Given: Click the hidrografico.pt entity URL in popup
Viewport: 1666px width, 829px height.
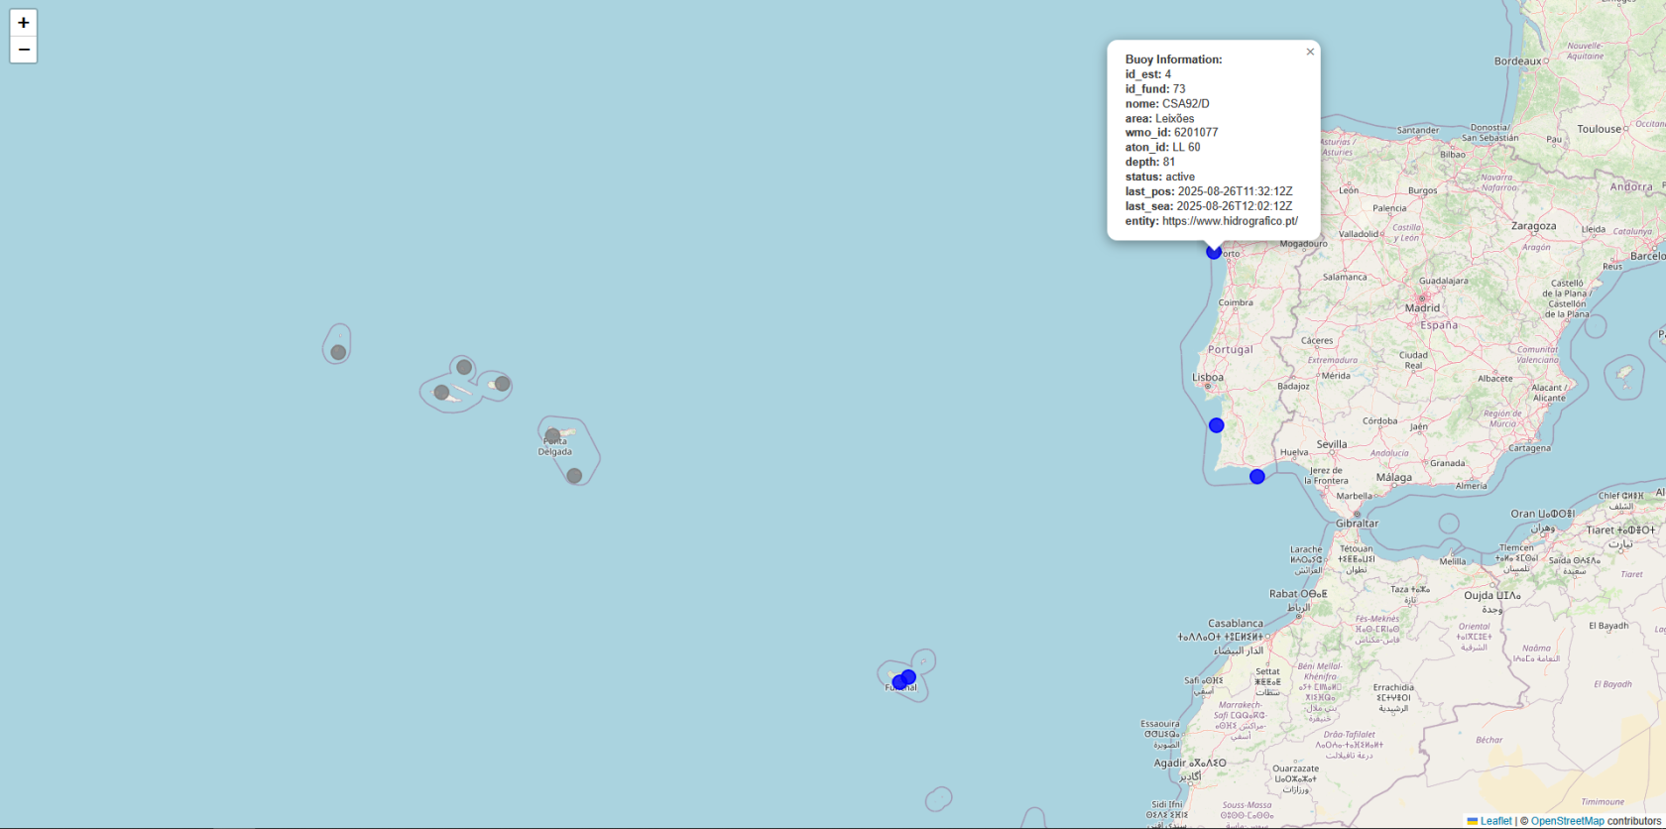Looking at the screenshot, I should [1230, 221].
